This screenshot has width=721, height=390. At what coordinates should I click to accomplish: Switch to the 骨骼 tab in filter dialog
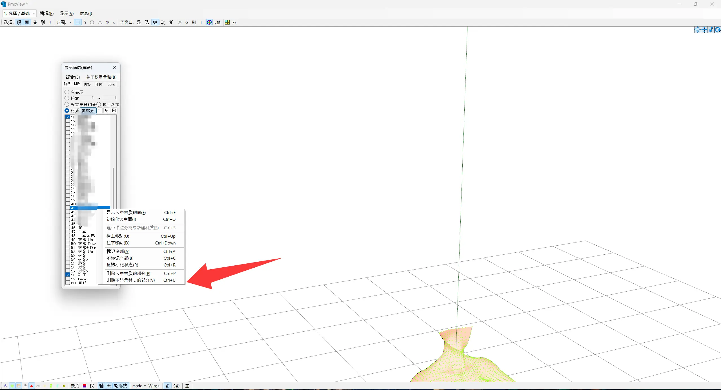click(87, 84)
